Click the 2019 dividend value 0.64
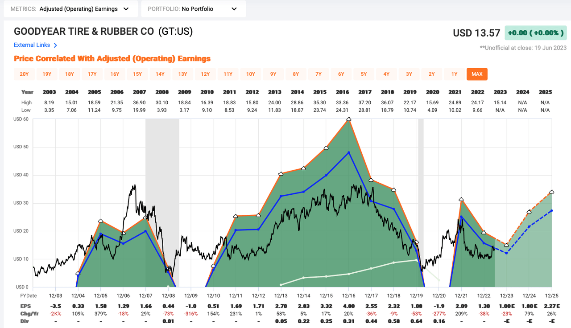571x328 pixels. tap(416, 321)
